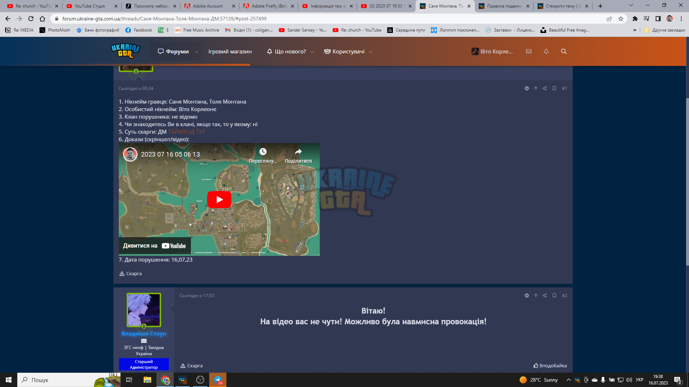The height and width of the screenshot is (387, 689).
Task: Share this page from the address bar
Action: point(609,19)
